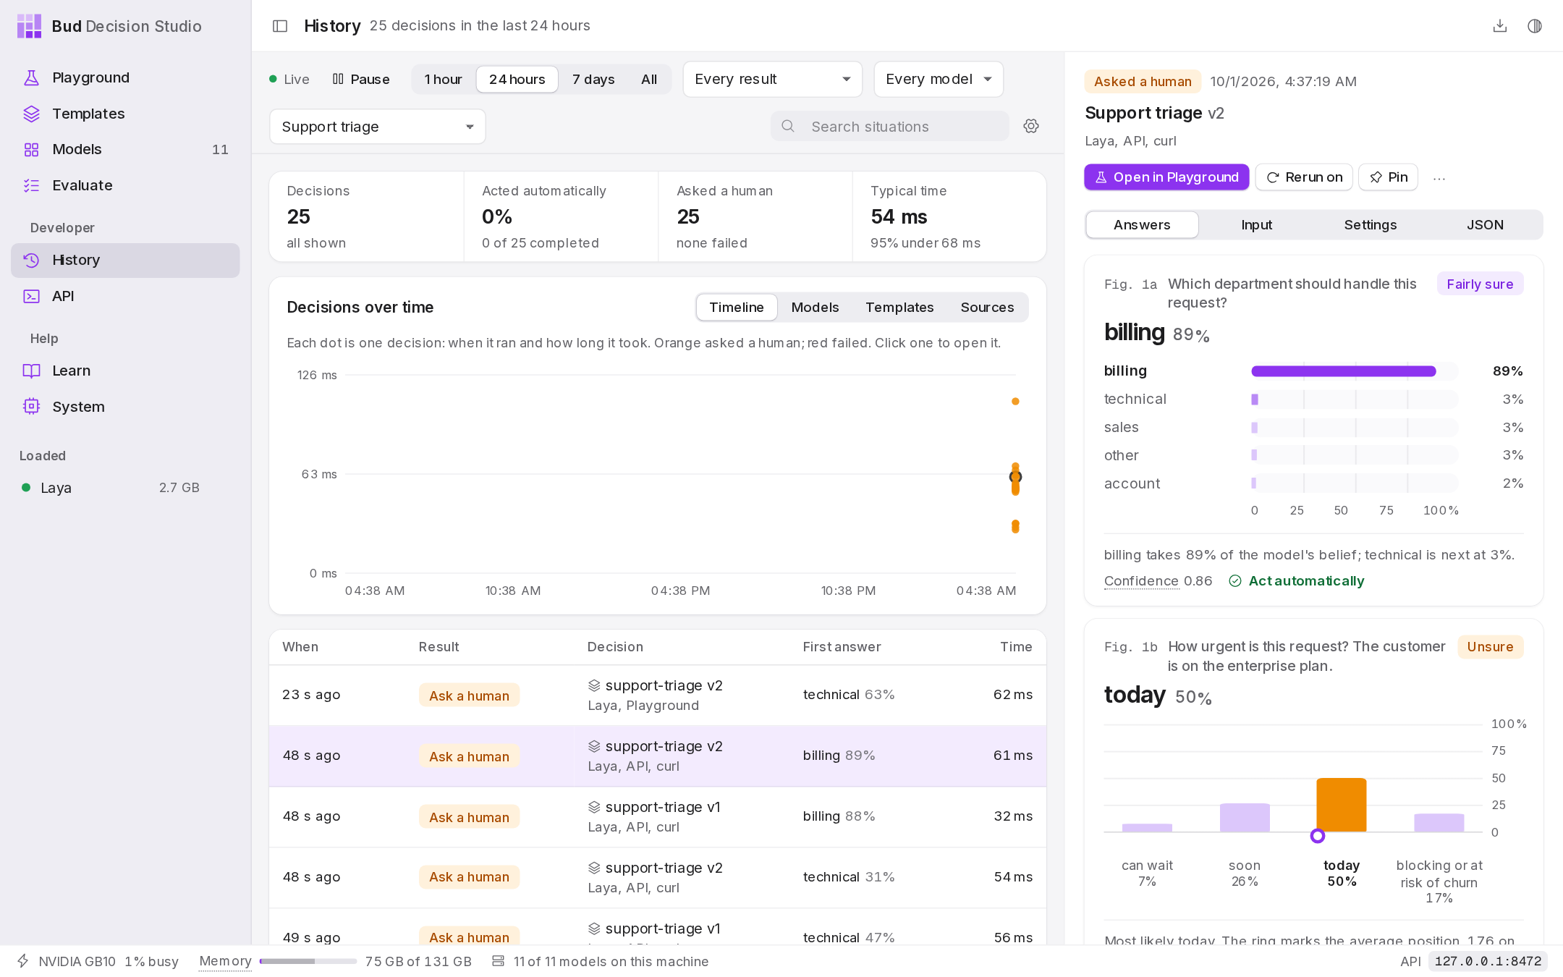This screenshot has height=977, width=1563.
Task: Click the Memory usage bar
Action: point(308,961)
